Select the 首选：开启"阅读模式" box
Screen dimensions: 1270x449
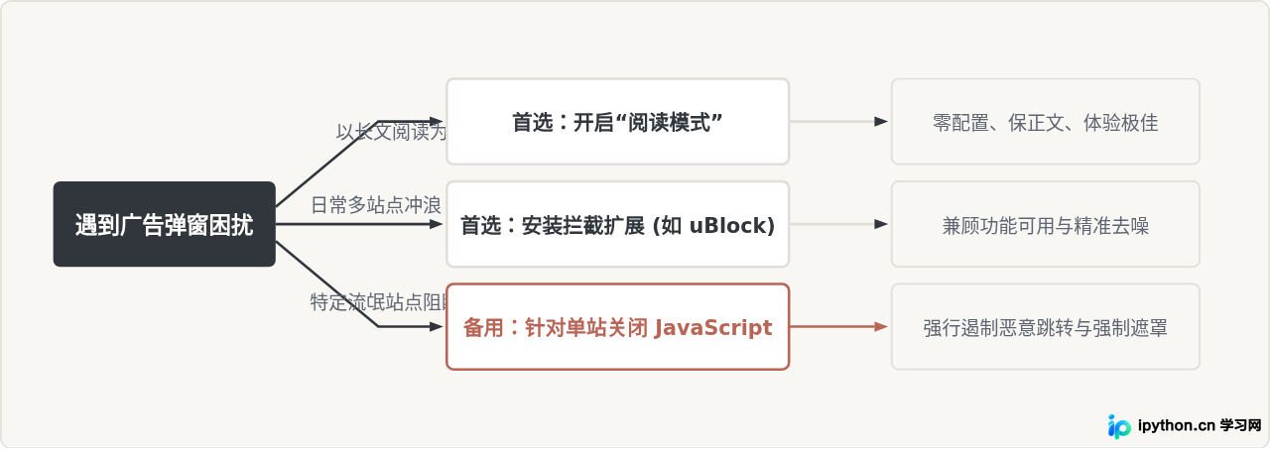[617, 122]
